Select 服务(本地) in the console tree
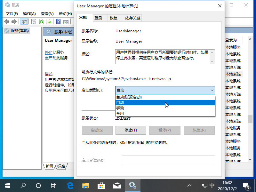256x192 pixels. pyautogui.click(x=20, y=31)
